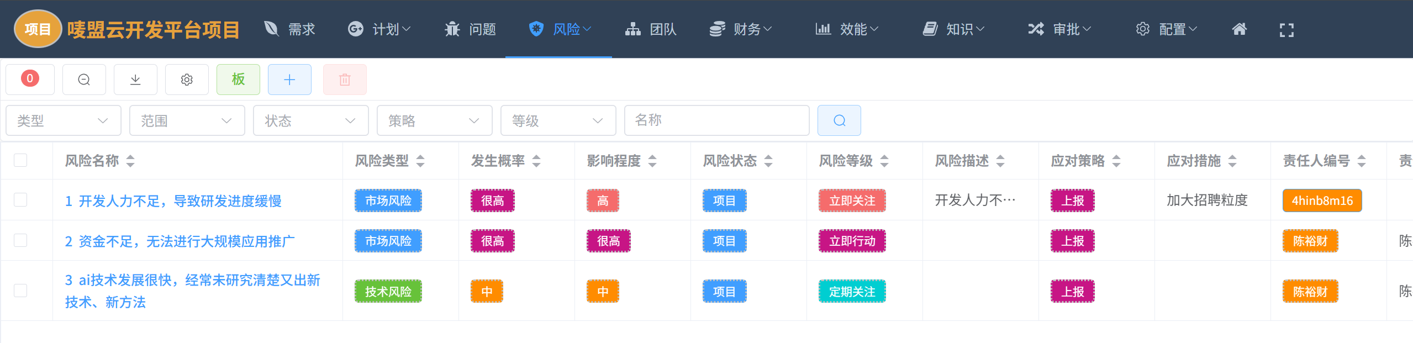Open risk 2 资金不足 link

180,241
